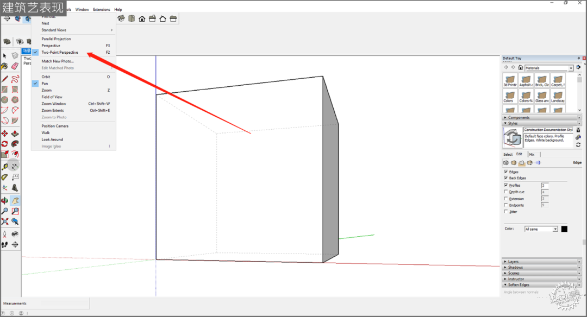The height and width of the screenshot is (317, 587).
Task: Enable the Depth cue checkbox
Action: pos(506,192)
